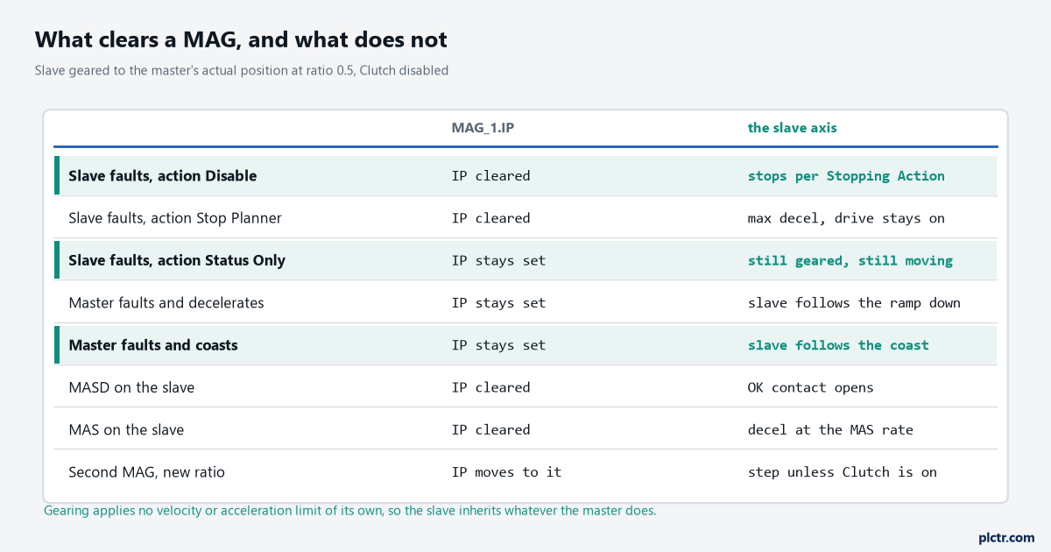This screenshot has height=552, width=1051.
Task: Click 'stops per Stopping Action' cell
Action: (846, 176)
